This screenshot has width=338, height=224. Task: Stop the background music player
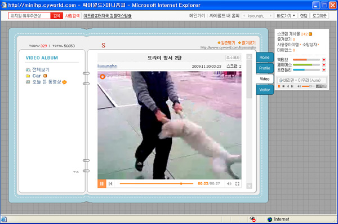pos(283,86)
